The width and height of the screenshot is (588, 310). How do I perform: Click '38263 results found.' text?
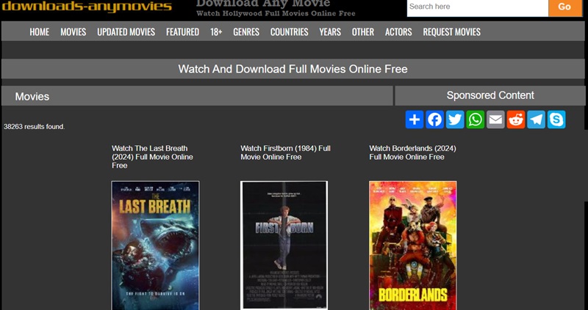tap(34, 127)
